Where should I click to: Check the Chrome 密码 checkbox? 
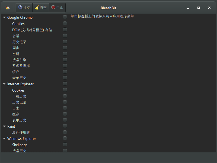point(65,54)
